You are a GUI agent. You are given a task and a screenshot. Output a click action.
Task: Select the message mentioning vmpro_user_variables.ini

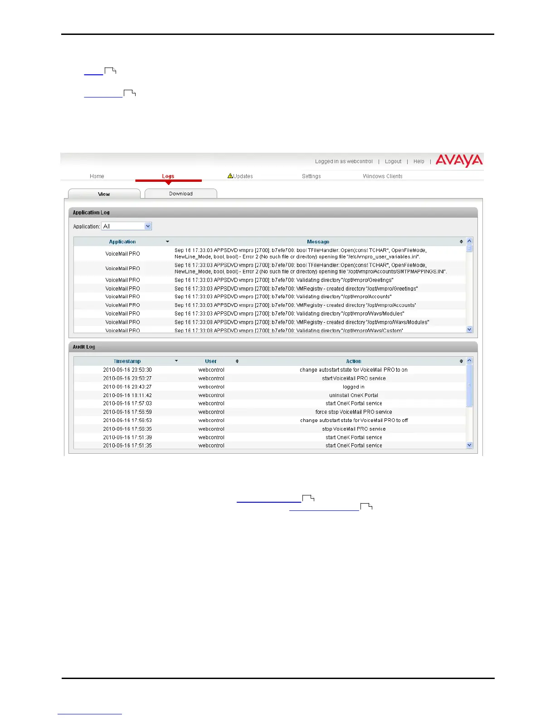(300, 253)
